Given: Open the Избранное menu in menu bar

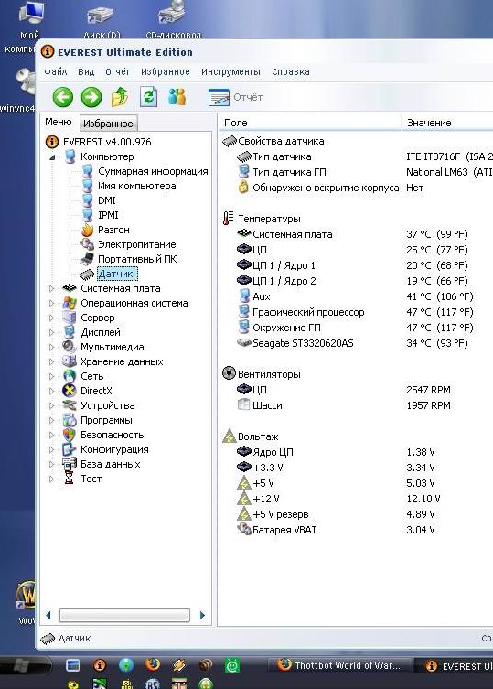Looking at the screenshot, I should point(166,71).
